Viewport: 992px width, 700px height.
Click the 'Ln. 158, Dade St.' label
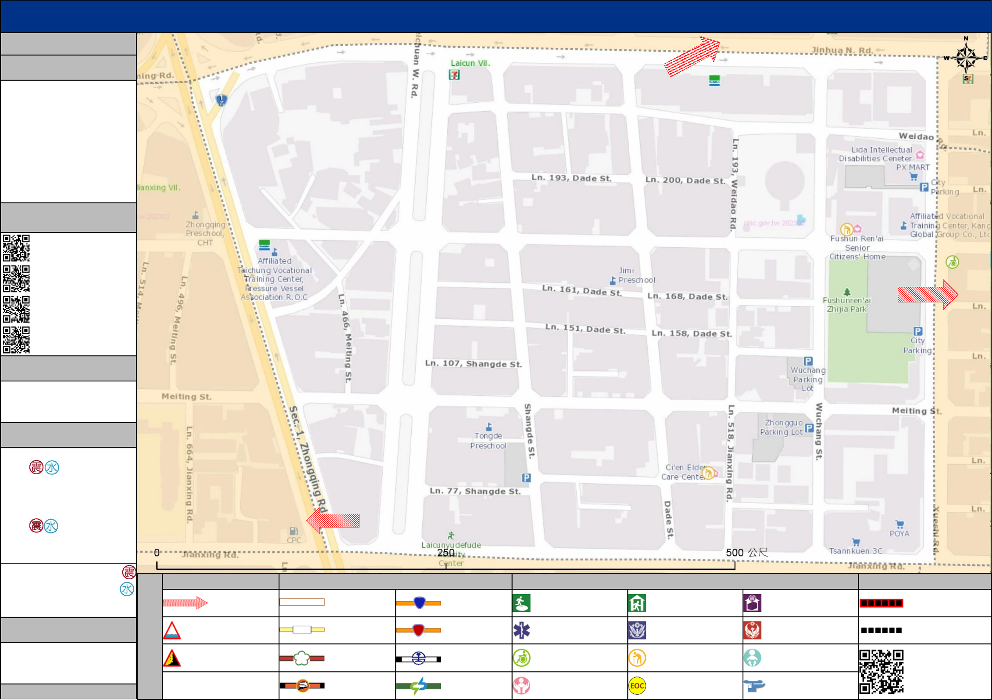click(692, 334)
